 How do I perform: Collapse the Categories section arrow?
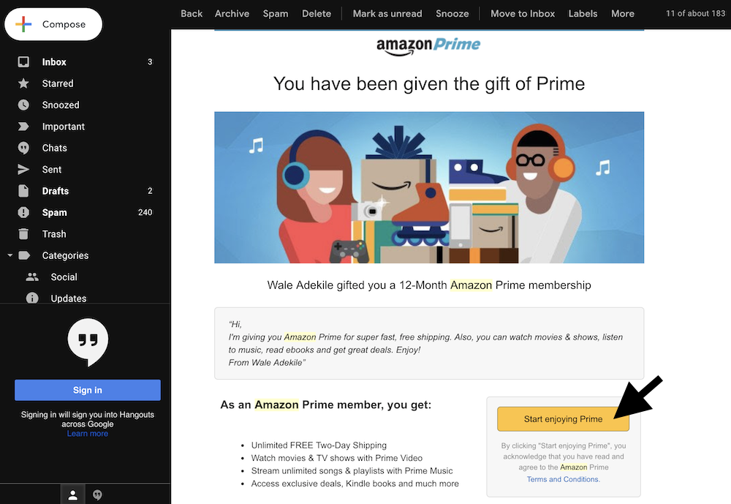point(10,255)
